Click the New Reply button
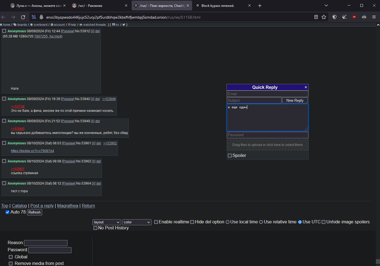Viewport: 380px width, 266px height. (x=295, y=101)
